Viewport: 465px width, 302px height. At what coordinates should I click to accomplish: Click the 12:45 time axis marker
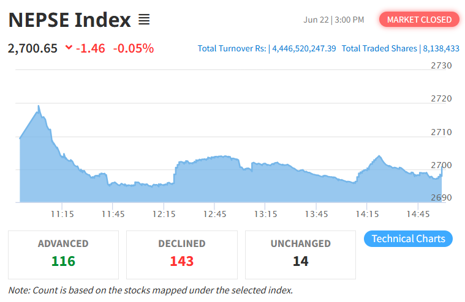(214, 214)
